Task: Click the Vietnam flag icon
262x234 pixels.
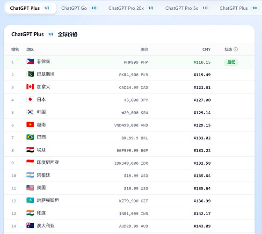Action: 30,124
